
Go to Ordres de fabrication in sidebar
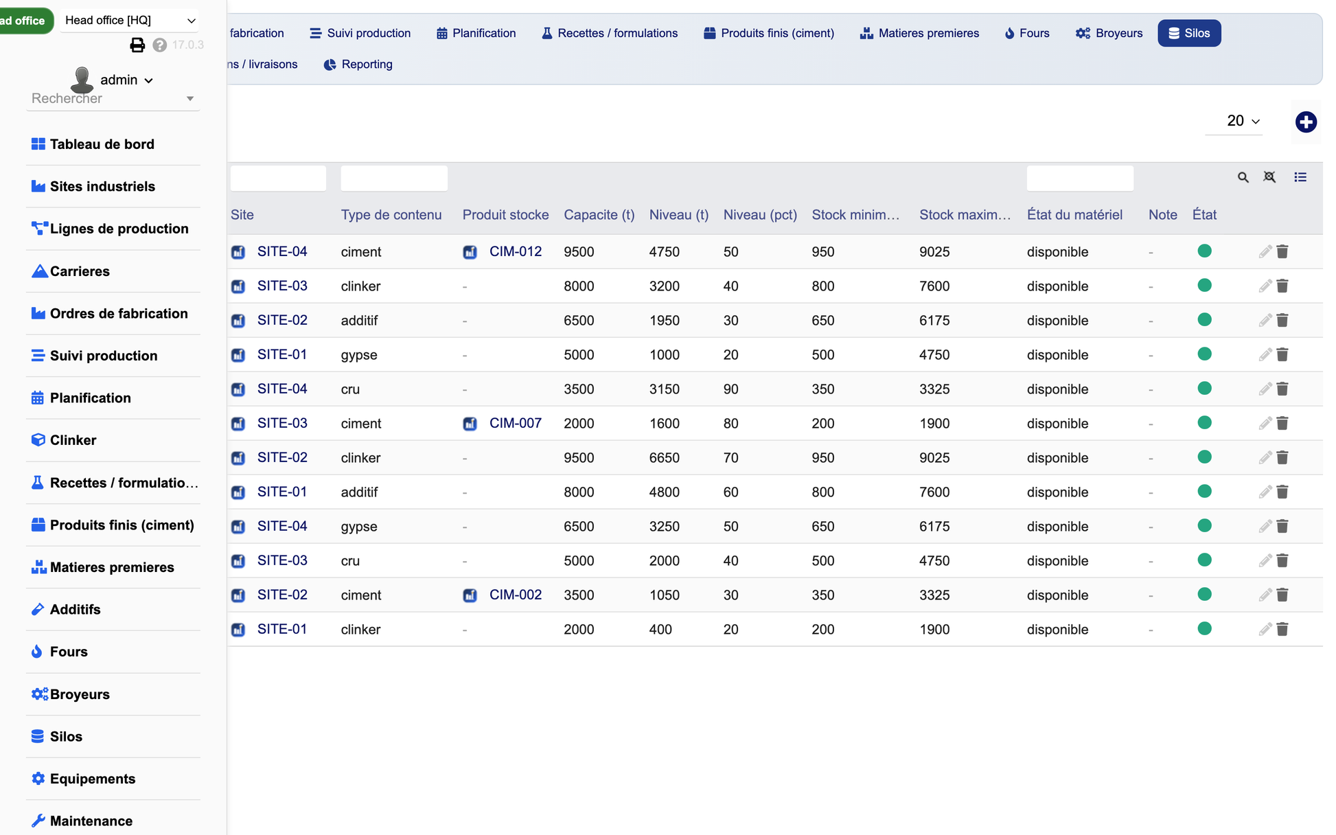pyautogui.click(x=110, y=313)
